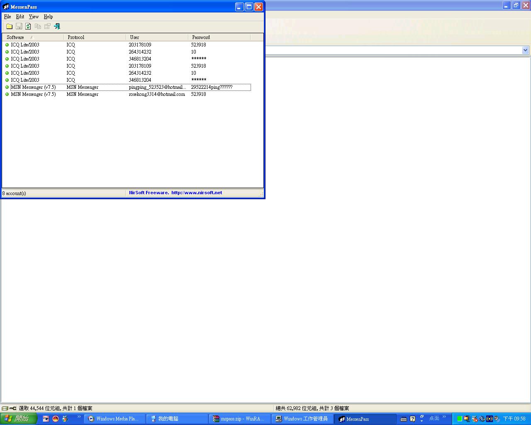Restore down the background window
The image size is (531, 425).
(x=516, y=5)
